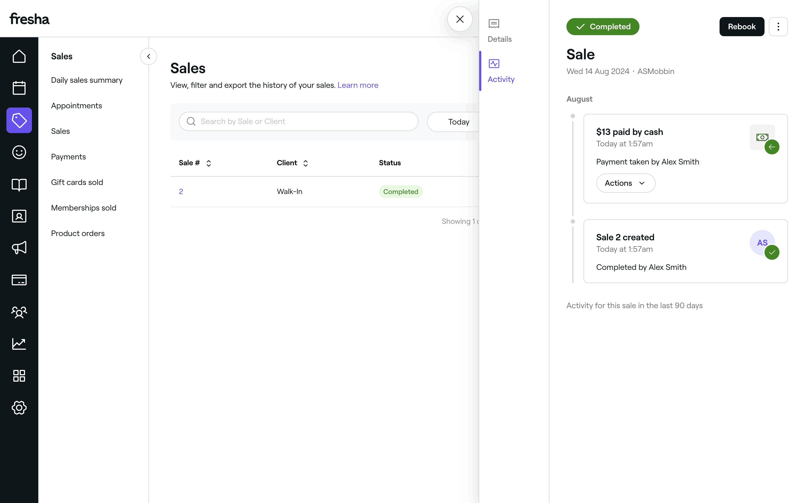This screenshot has height=503, width=805.
Task: Open the Marketing megaphone icon
Action: click(19, 248)
